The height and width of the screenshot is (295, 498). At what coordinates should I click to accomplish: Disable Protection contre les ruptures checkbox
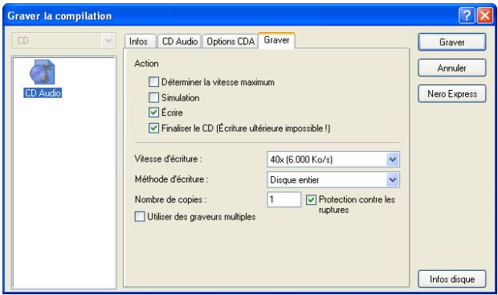tap(311, 199)
